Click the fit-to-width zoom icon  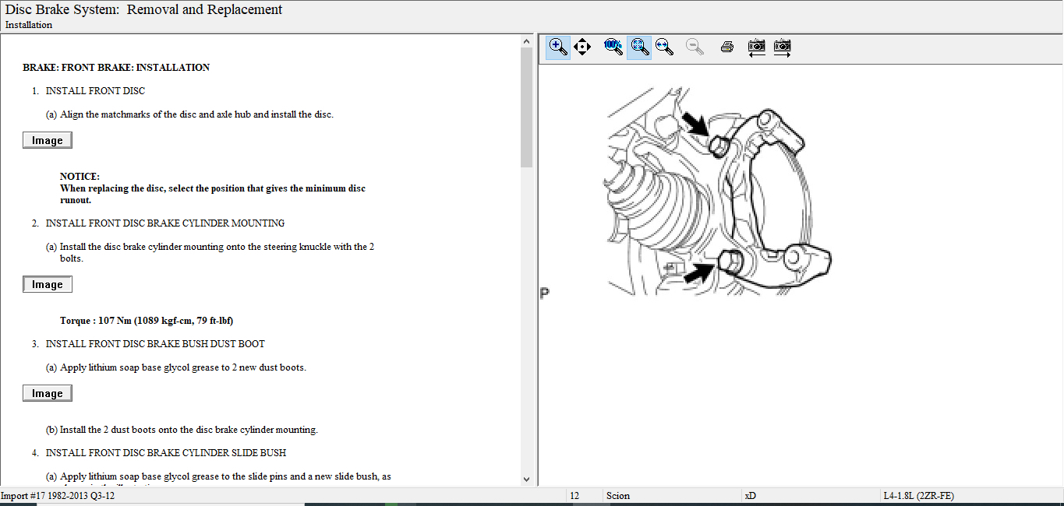664,47
